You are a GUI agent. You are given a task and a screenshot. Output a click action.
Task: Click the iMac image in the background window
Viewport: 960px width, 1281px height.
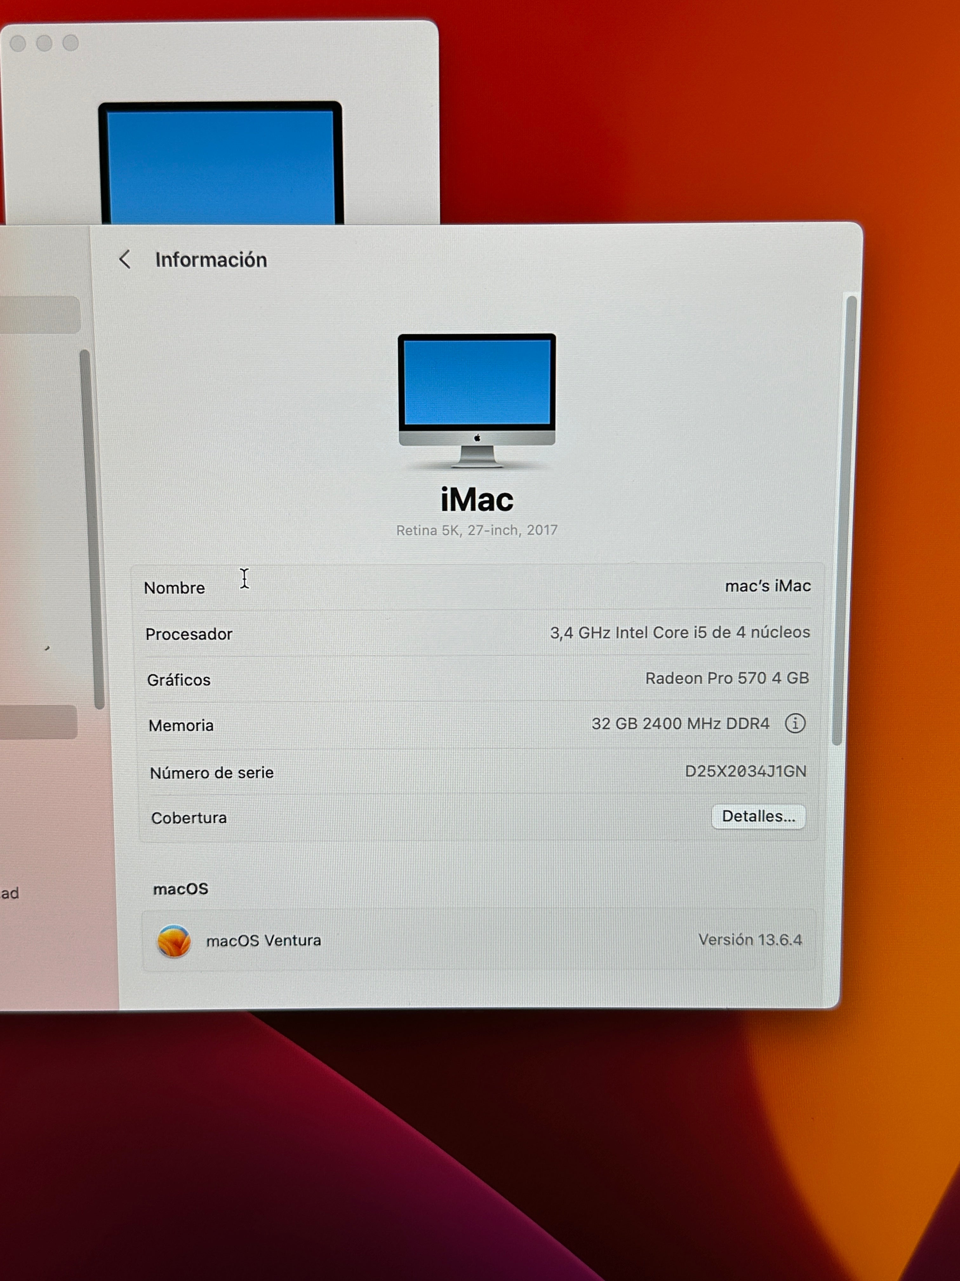[220, 163]
